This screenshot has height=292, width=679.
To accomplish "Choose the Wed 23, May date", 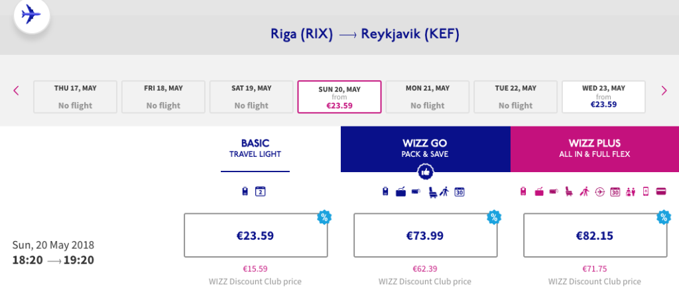I will point(603,97).
